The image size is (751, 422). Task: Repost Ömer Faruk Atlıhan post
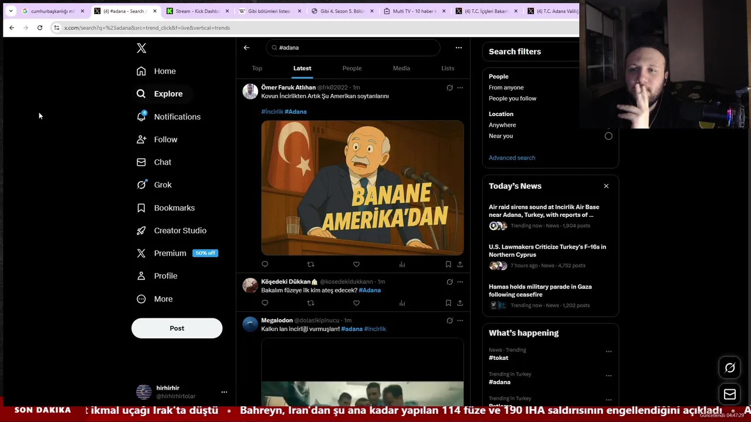pyautogui.click(x=310, y=264)
